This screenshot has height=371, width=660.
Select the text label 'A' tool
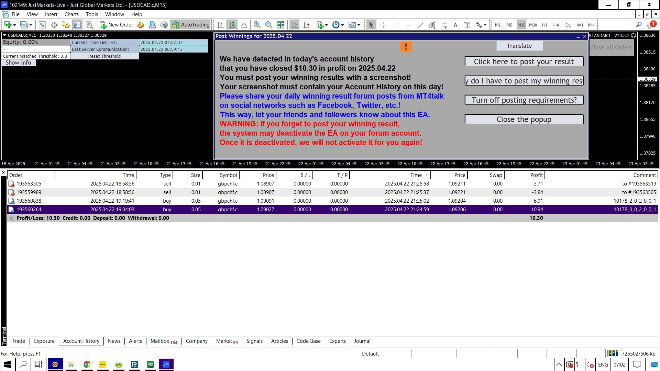coord(455,25)
